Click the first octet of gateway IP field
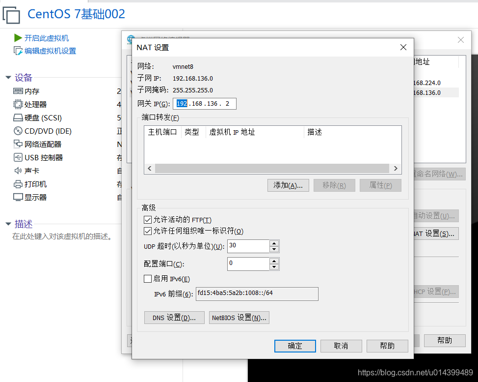This screenshot has height=382, width=478. (x=182, y=104)
